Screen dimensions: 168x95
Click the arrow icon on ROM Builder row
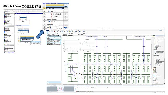63,8
